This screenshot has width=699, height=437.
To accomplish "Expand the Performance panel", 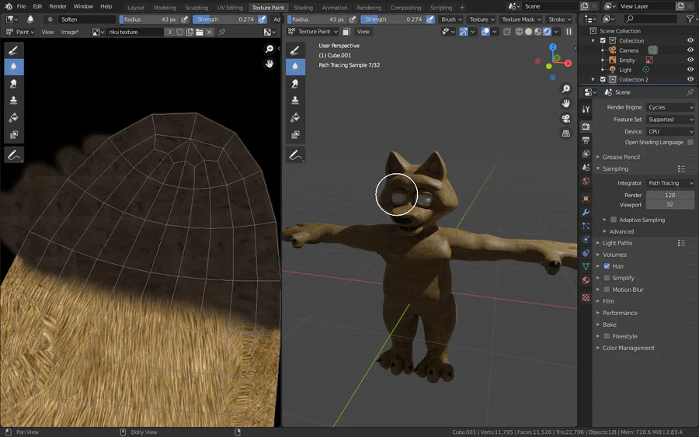I will click(x=620, y=313).
